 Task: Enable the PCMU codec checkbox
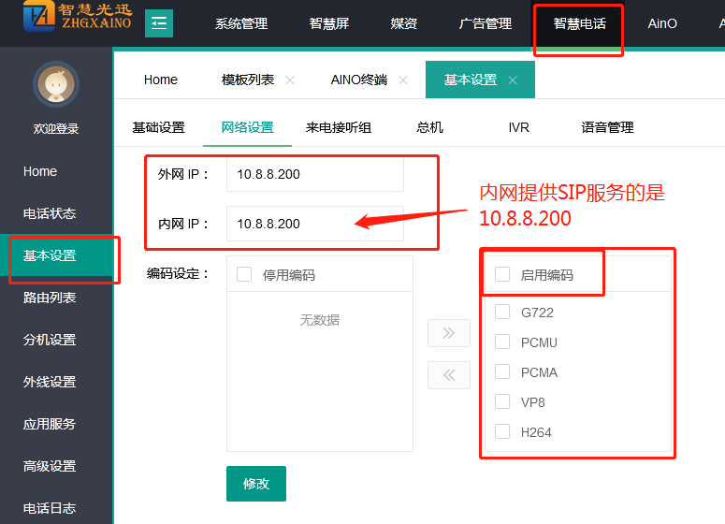502,342
